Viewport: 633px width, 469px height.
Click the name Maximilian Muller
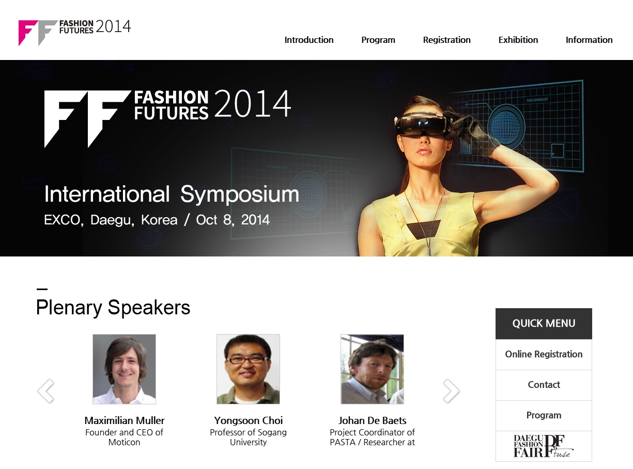(x=125, y=420)
